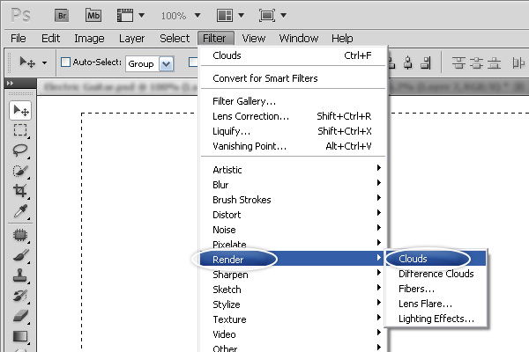Expand the Artistic filter submenu
Viewport: 529px width, 352px height.
tap(293, 170)
